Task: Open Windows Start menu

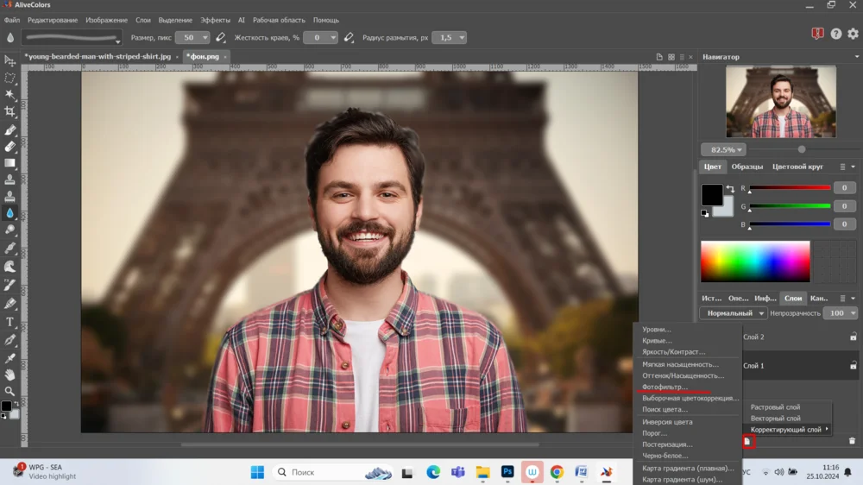Action: 257,472
